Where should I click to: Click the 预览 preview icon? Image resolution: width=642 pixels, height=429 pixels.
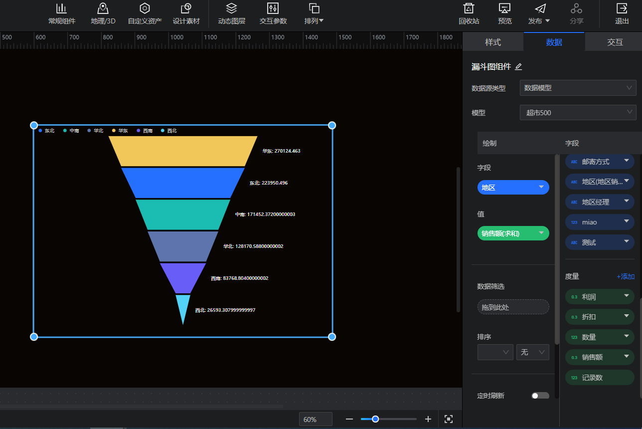[x=504, y=9]
